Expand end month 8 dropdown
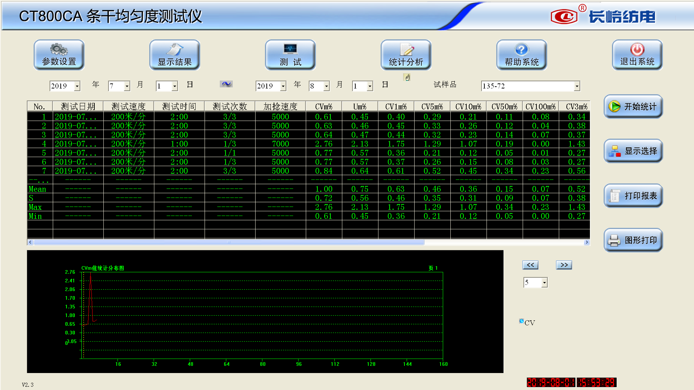This screenshot has width=694, height=390. coord(326,86)
